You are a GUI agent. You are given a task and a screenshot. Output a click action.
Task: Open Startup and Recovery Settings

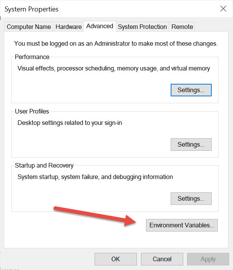191,198
